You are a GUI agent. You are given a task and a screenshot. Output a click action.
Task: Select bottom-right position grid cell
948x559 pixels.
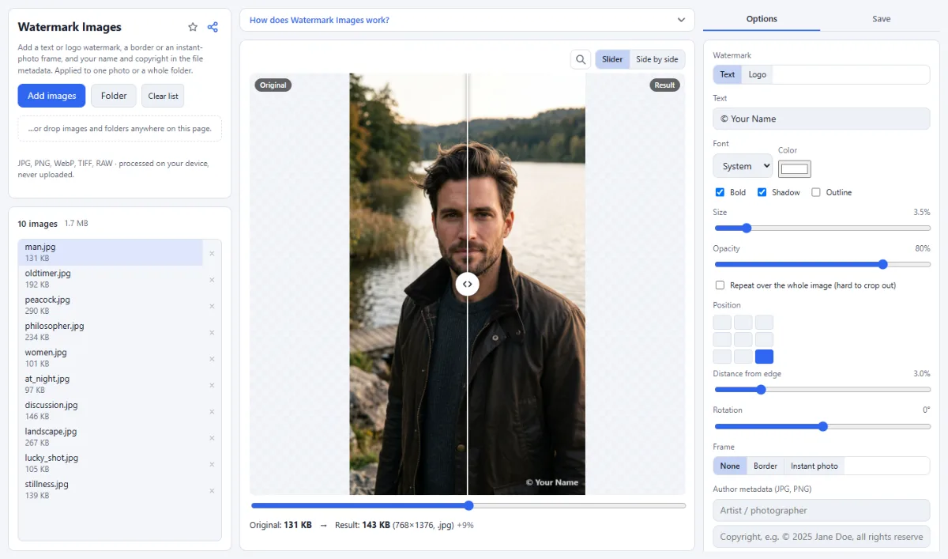pos(764,357)
